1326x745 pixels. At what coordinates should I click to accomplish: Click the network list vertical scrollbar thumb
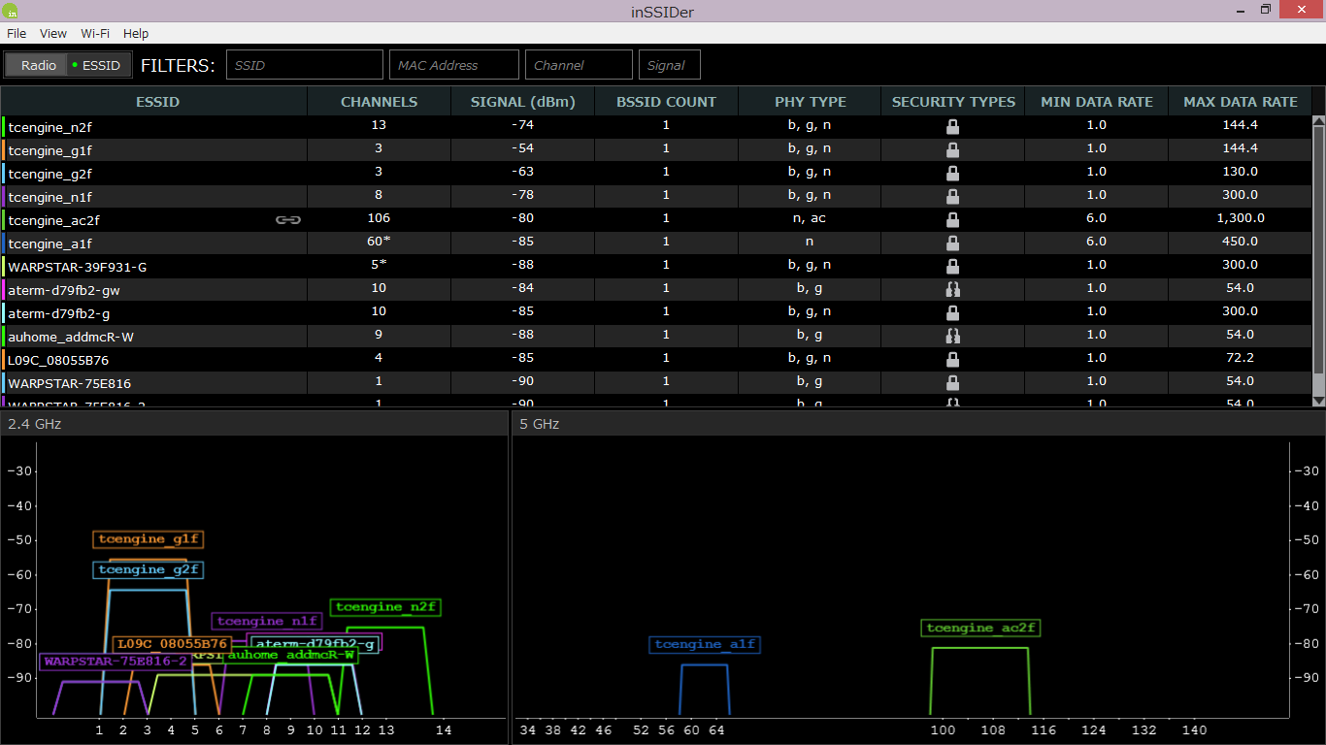point(1318,250)
